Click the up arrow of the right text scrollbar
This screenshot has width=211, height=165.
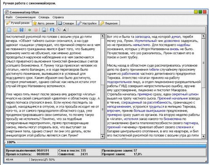pyautogui.click(x=203, y=36)
